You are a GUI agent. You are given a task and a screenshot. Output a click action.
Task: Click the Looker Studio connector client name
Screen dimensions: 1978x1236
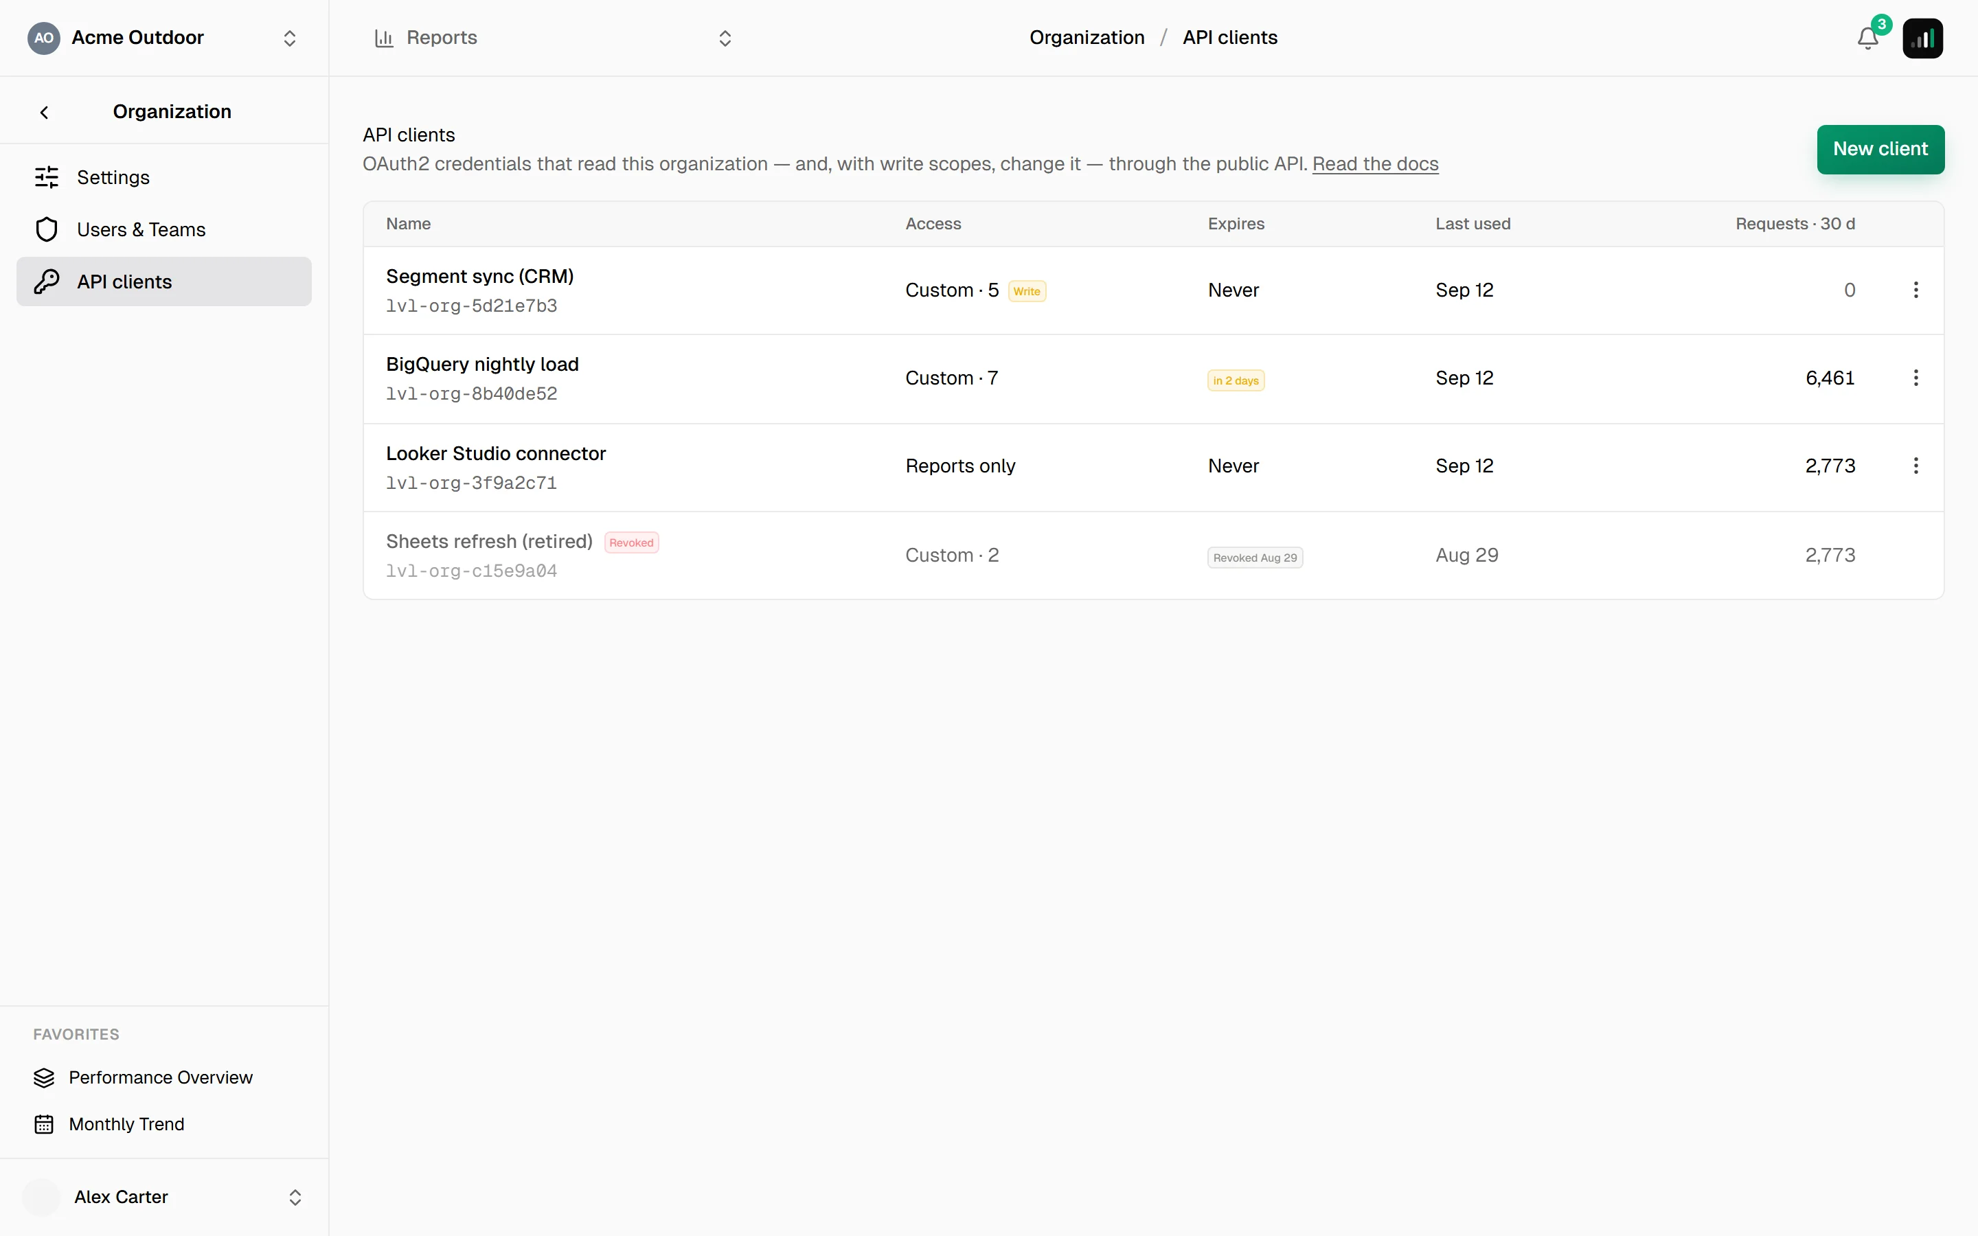(496, 454)
